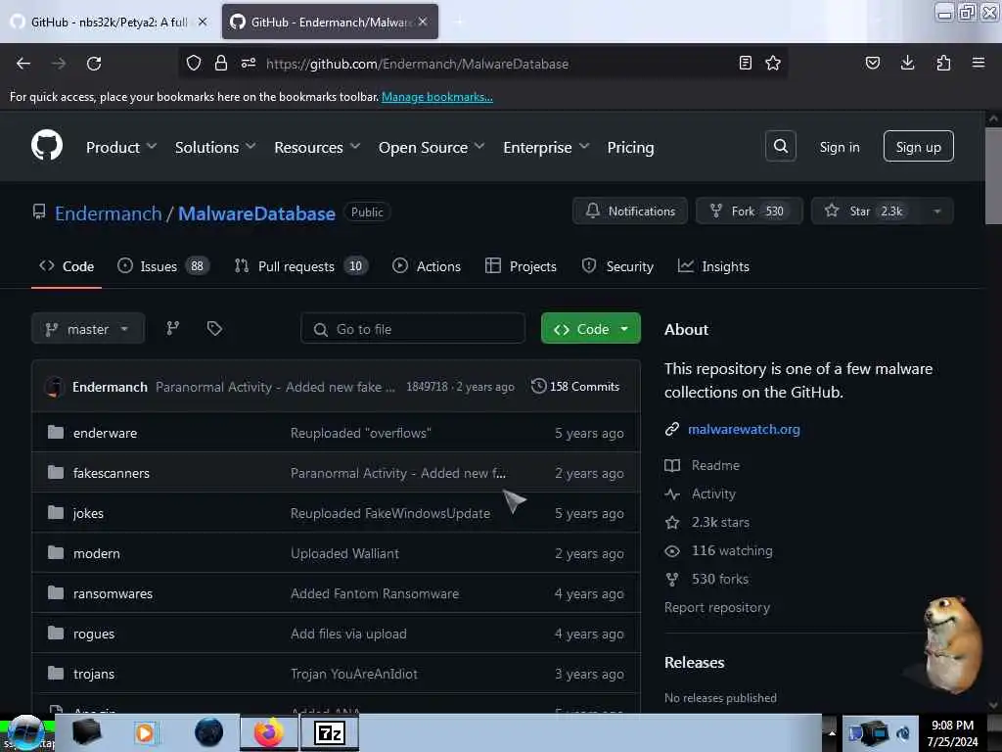Open media player icon in taskbar
1002x752 pixels.
(145, 732)
